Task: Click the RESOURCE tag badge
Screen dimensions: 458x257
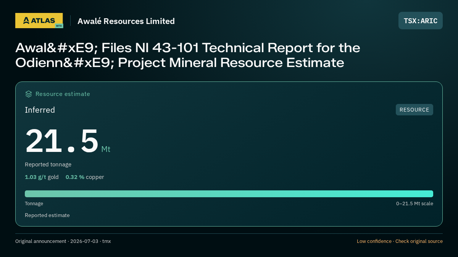Action: coord(414,110)
